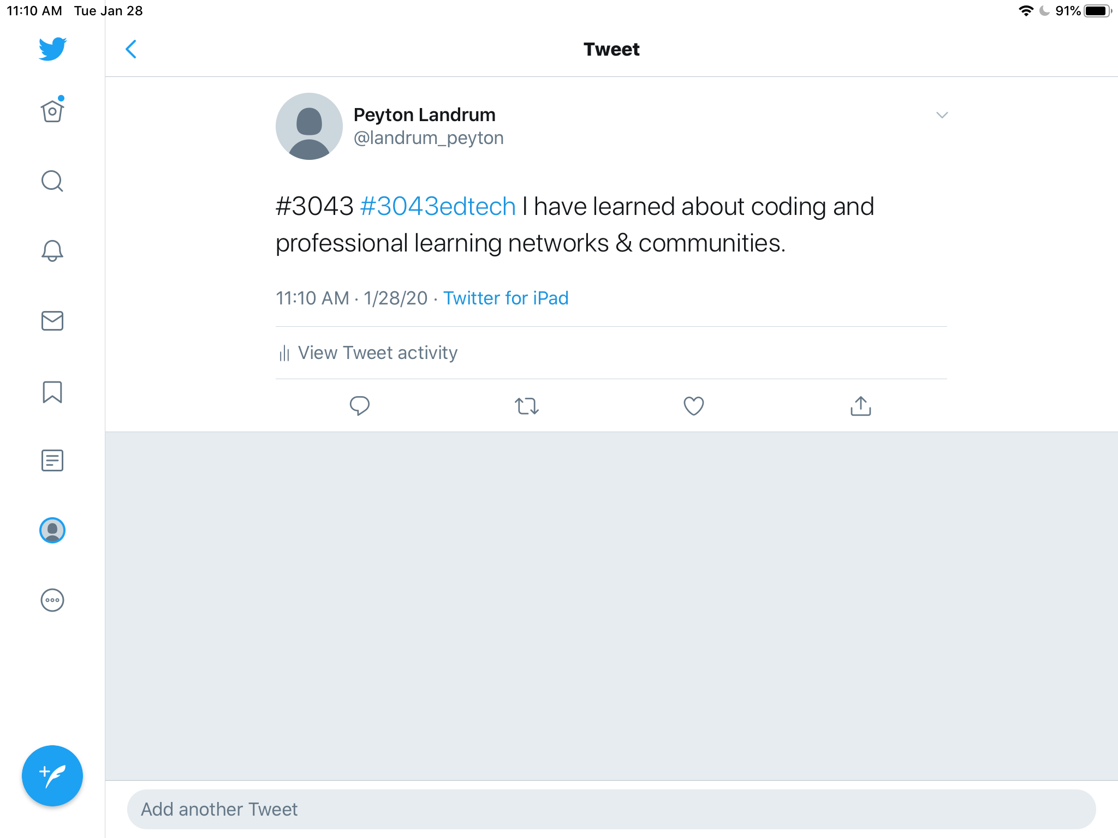Open the Bookmarks icon
Viewport: 1118px width, 838px height.
point(52,392)
